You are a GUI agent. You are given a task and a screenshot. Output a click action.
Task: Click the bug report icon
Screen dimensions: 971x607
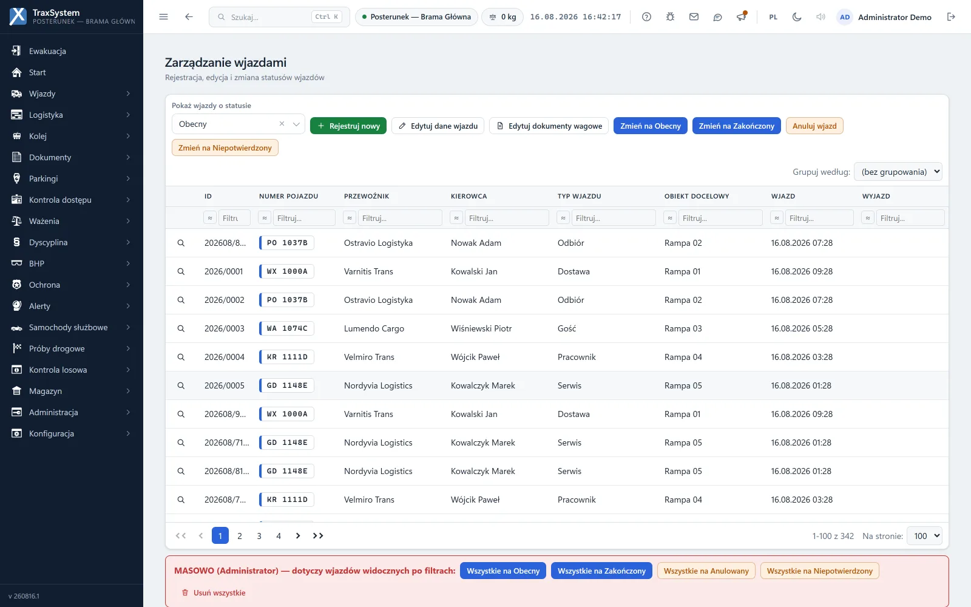[x=670, y=17]
